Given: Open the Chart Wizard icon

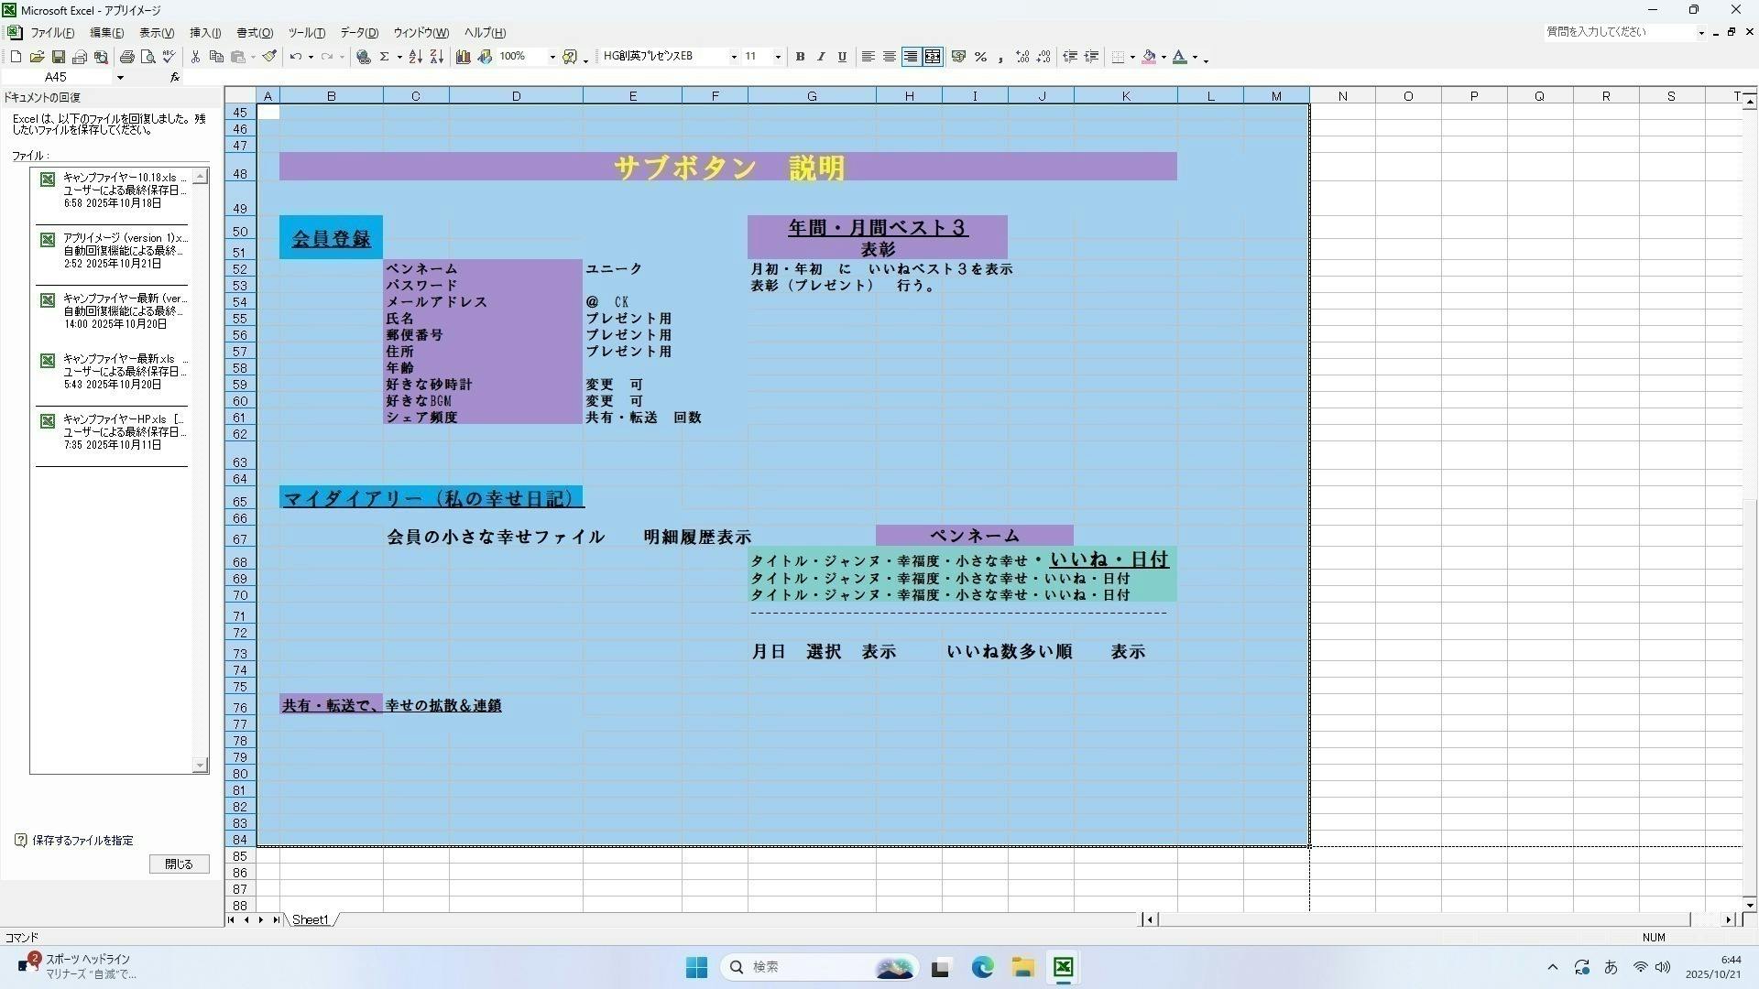Looking at the screenshot, I should (464, 57).
